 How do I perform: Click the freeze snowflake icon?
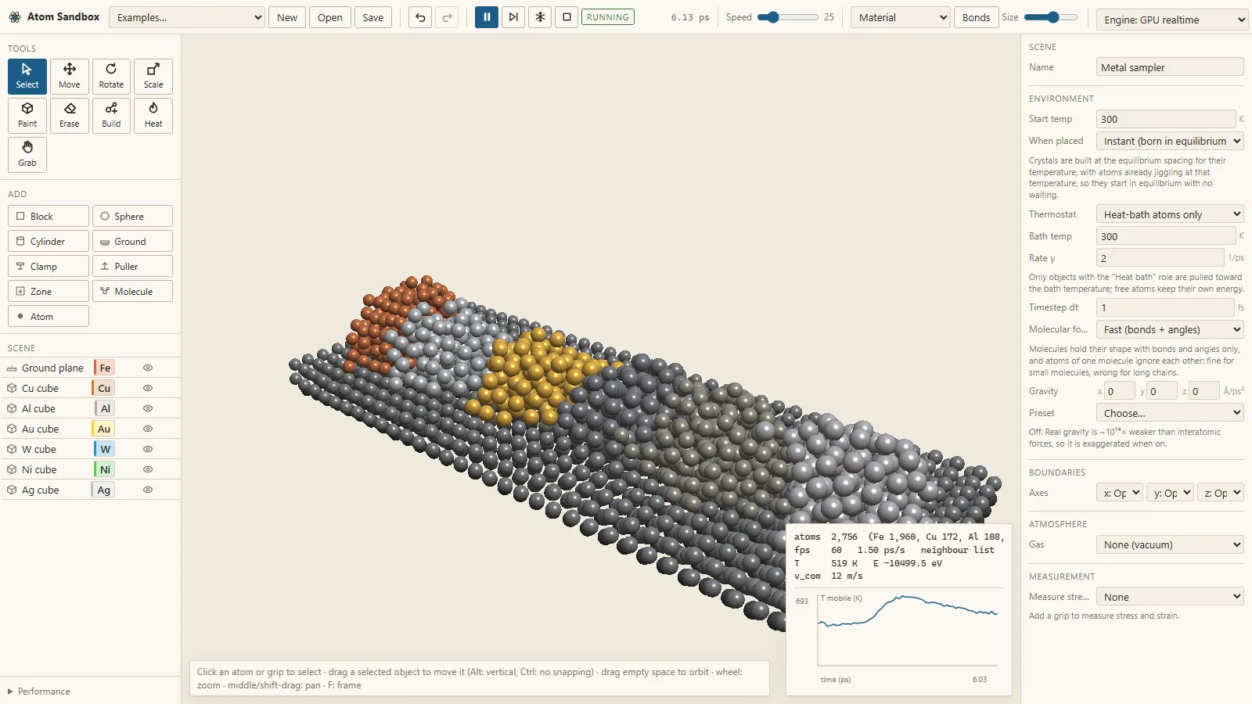coord(540,17)
